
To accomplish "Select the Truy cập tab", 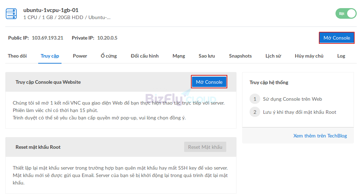I will point(50,56).
